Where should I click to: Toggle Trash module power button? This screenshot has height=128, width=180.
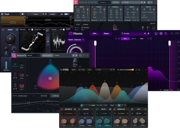3,30
